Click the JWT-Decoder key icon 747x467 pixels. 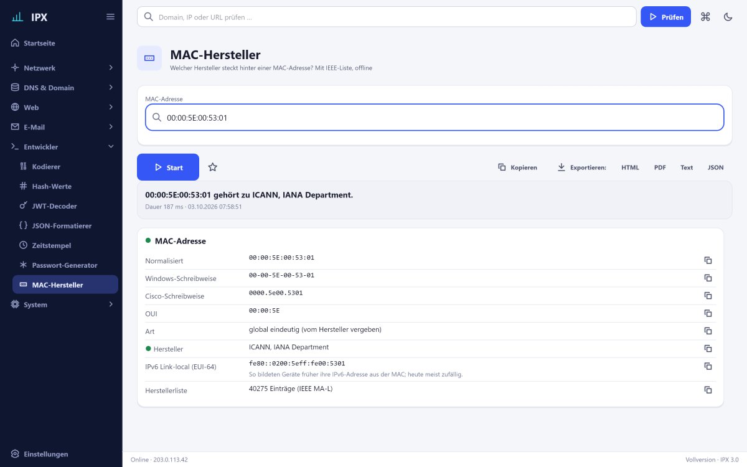(x=24, y=205)
